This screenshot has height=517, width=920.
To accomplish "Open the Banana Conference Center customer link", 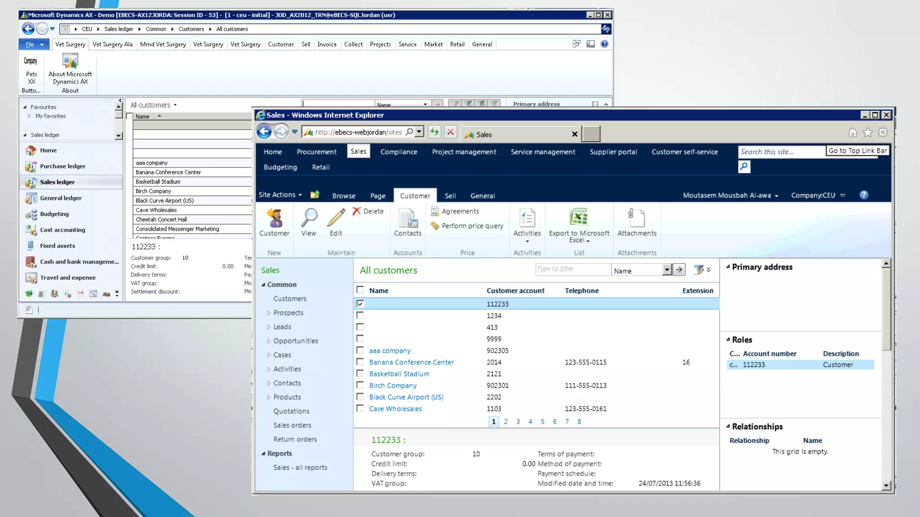I will tap(411, 362).
